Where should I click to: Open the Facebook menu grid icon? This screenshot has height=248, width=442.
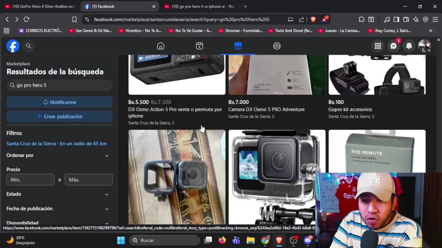378,46
